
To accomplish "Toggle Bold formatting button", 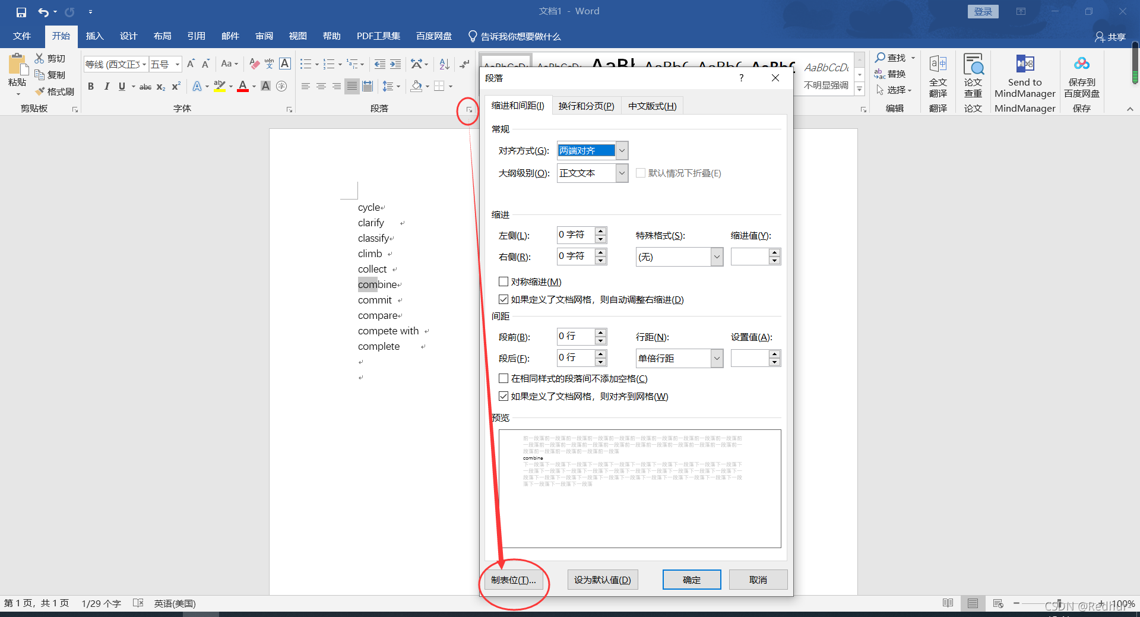I will point(91,87).
